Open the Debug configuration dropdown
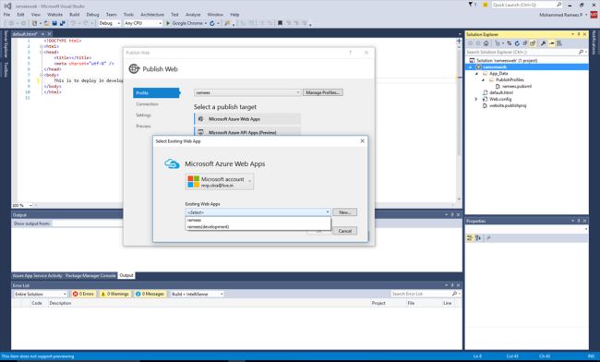Viewport: 600px width, 362px height. click(x=110, y=23)
